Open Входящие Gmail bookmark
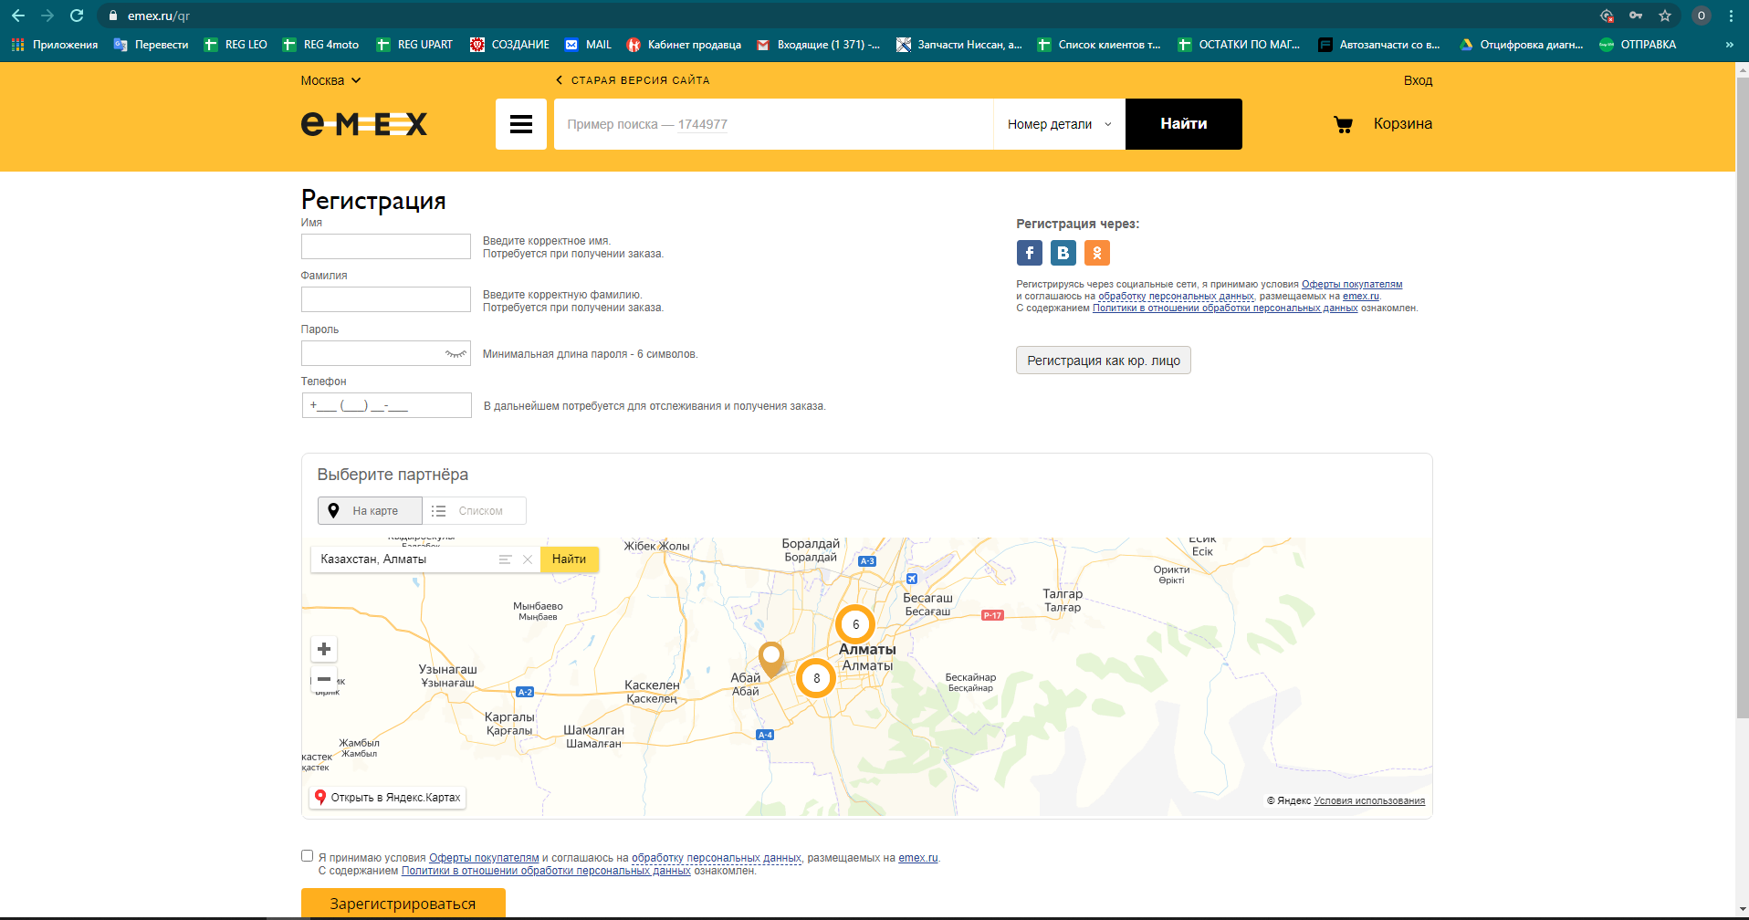This screenshot has height=920, width=1749. 818,45
